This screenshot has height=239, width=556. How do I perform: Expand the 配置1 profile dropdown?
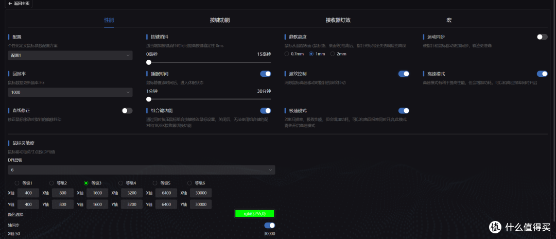(x=70, y=55)
